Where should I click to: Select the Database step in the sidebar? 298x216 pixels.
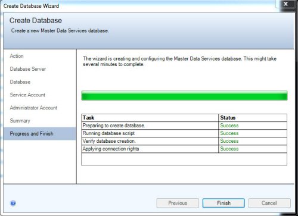click(x=20, y=82)
